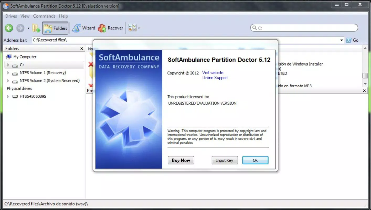Go up one folder level
Screen dimensions: 371x210
coord(36,28)
